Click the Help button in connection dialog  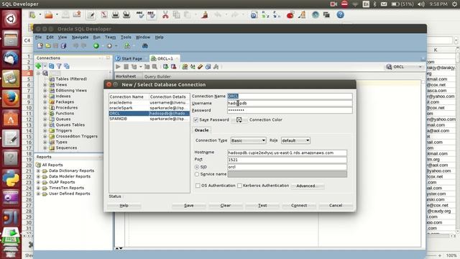[x=124, y=206]
